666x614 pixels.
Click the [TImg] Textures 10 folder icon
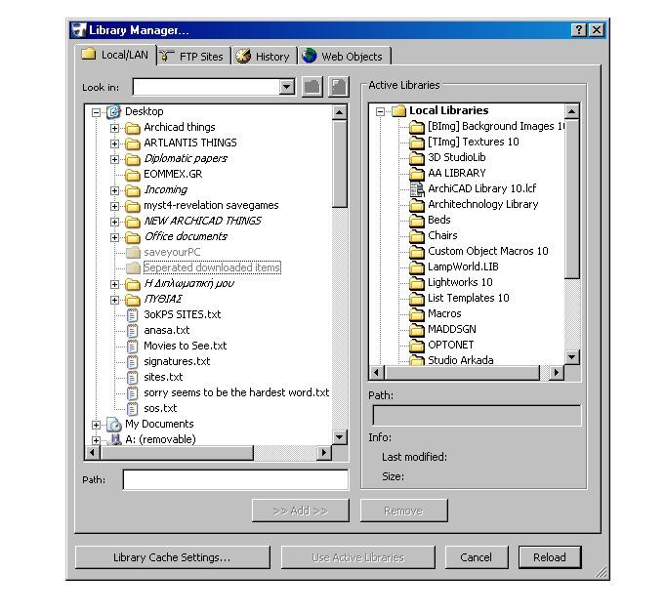coord(417,142)
